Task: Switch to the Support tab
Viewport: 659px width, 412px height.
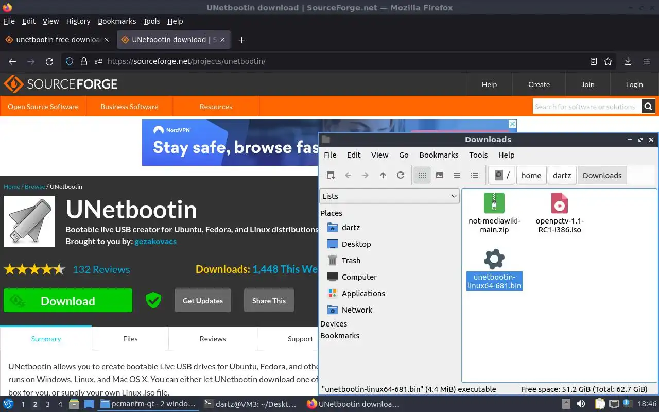Action: tap(300, 339)
